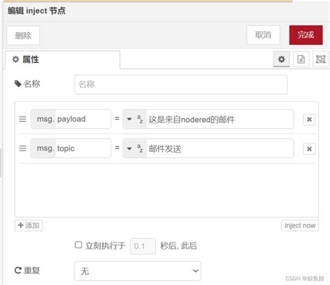Open payload value type dropdown
Screen dimensions: 330x285
[135, 119]
